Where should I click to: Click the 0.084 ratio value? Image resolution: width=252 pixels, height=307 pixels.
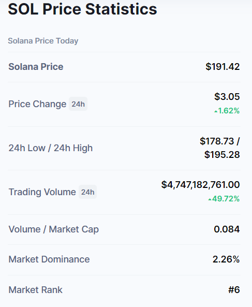pyautogui.click(x=227, y=229)
